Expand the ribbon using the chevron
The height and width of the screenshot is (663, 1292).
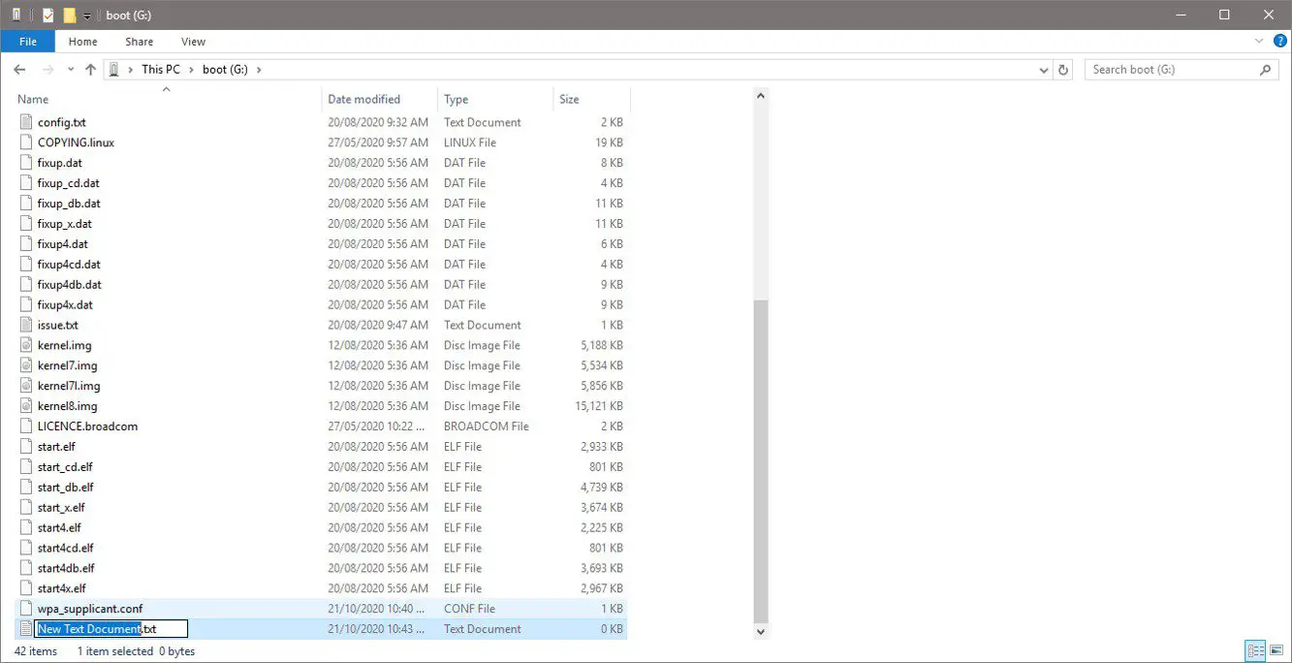(1259, 42)
